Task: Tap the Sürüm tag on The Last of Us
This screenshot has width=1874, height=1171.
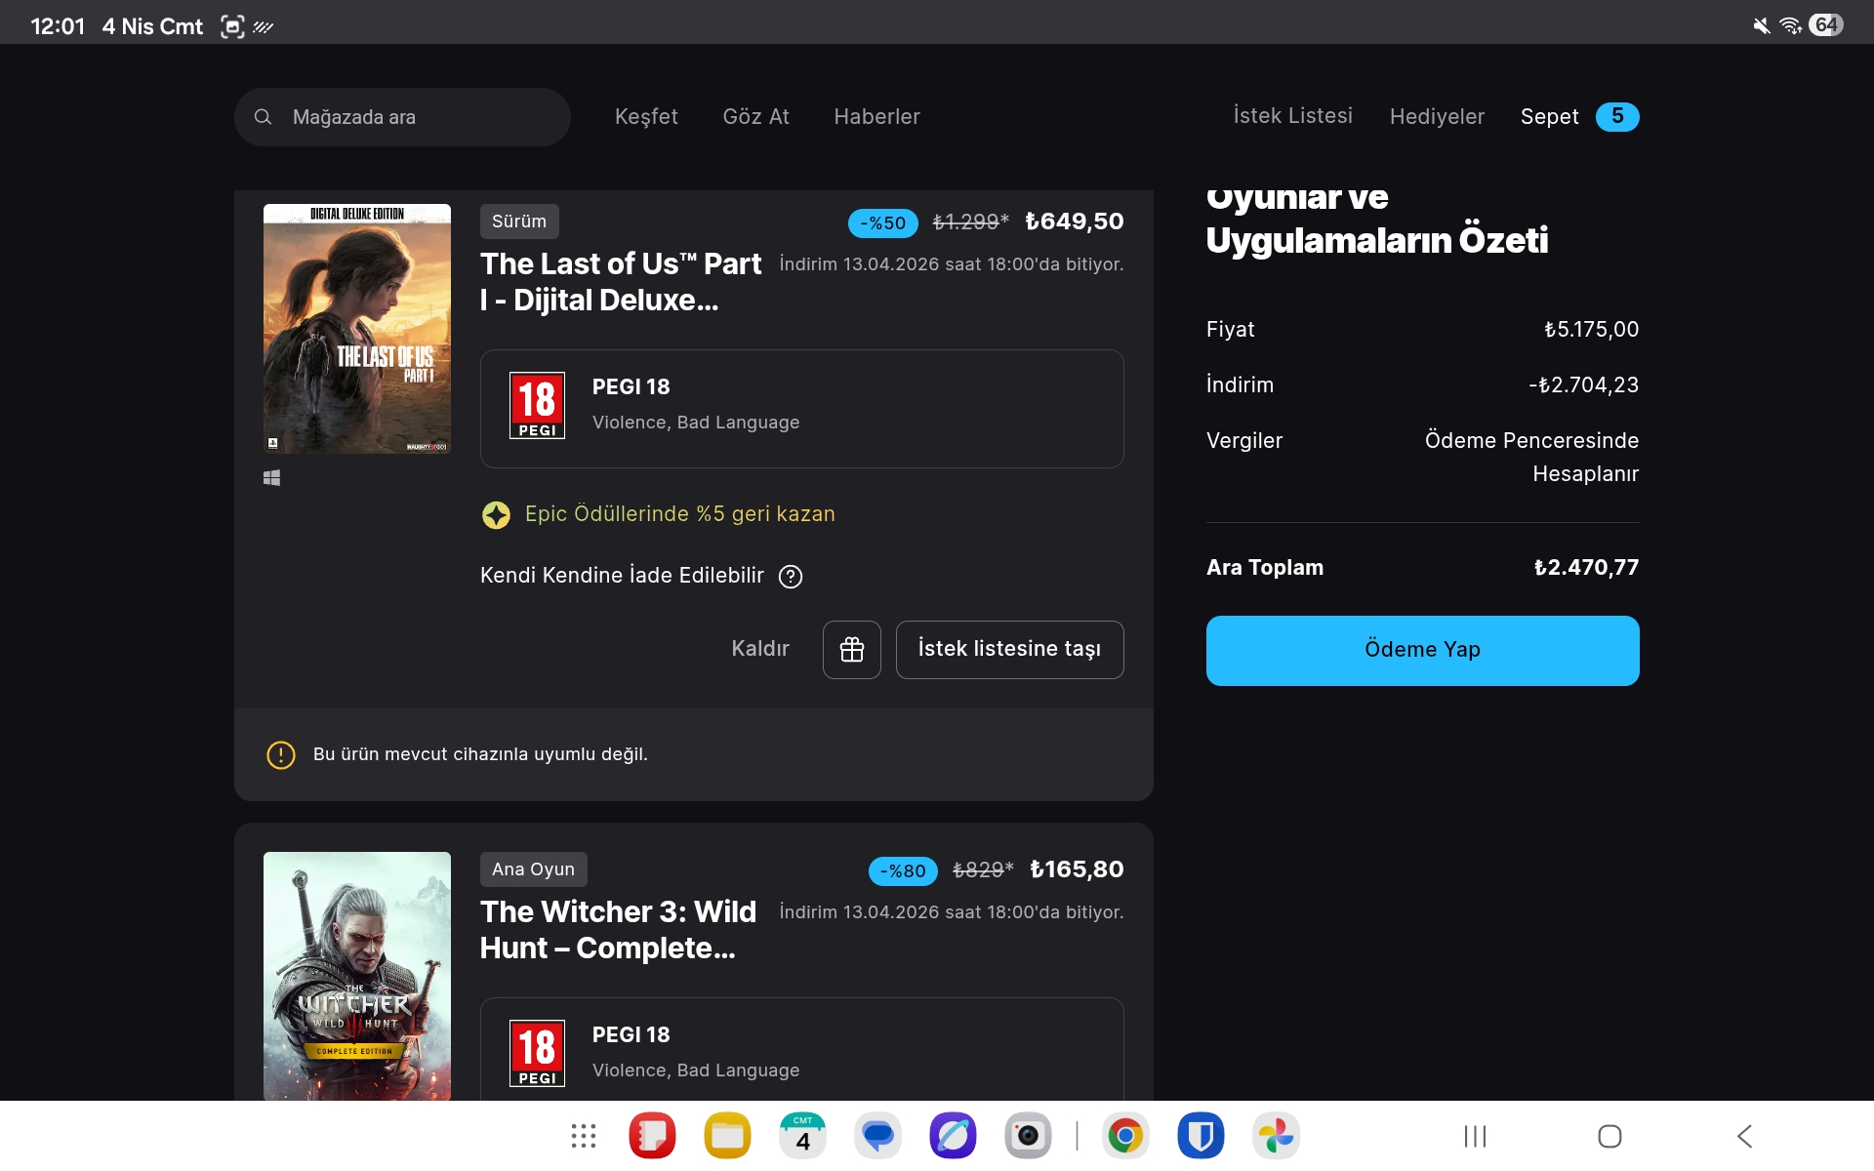Action: point(519,222)
